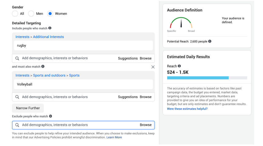This screenshot has width=263, height=146.
Task: Click the Volleyball search input field
Action: coord(68,97)
